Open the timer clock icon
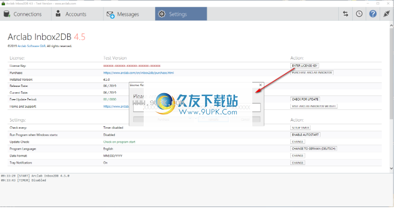 pyautogui.click(x=359, y=14)
